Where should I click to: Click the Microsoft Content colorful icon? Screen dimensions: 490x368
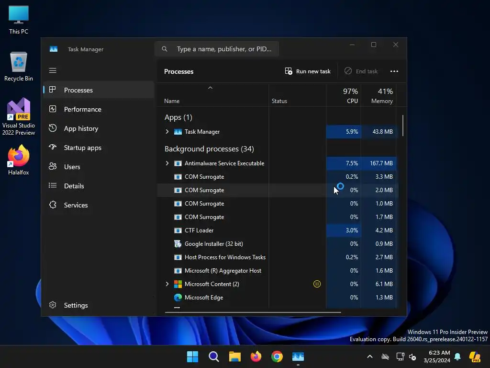(178, 284)
